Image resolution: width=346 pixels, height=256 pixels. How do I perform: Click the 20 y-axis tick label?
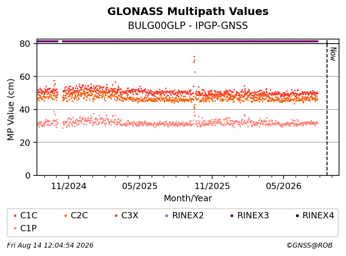pos(25,142)
